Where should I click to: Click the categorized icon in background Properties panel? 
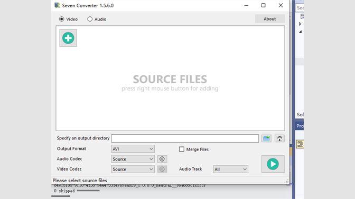click(x=300, y=144)
